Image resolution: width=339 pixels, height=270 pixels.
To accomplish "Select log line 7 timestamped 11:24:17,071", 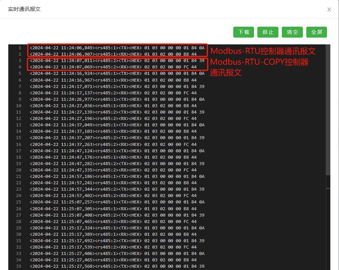I will pos(117,86).
